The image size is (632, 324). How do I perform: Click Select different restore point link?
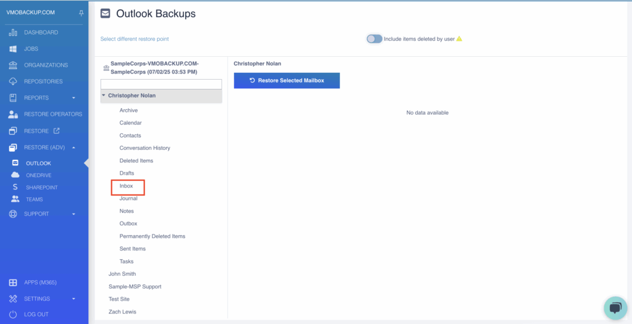pyautogui.click(x=135, y=39)
